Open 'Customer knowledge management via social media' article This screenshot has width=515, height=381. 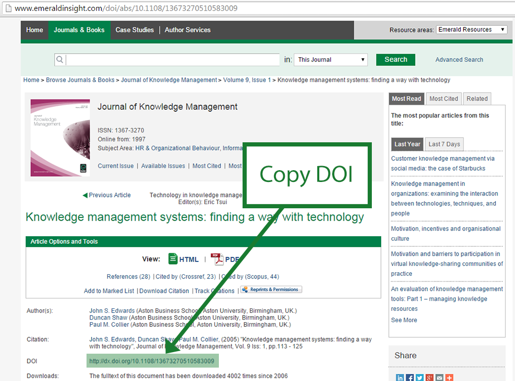pos(443,163)
